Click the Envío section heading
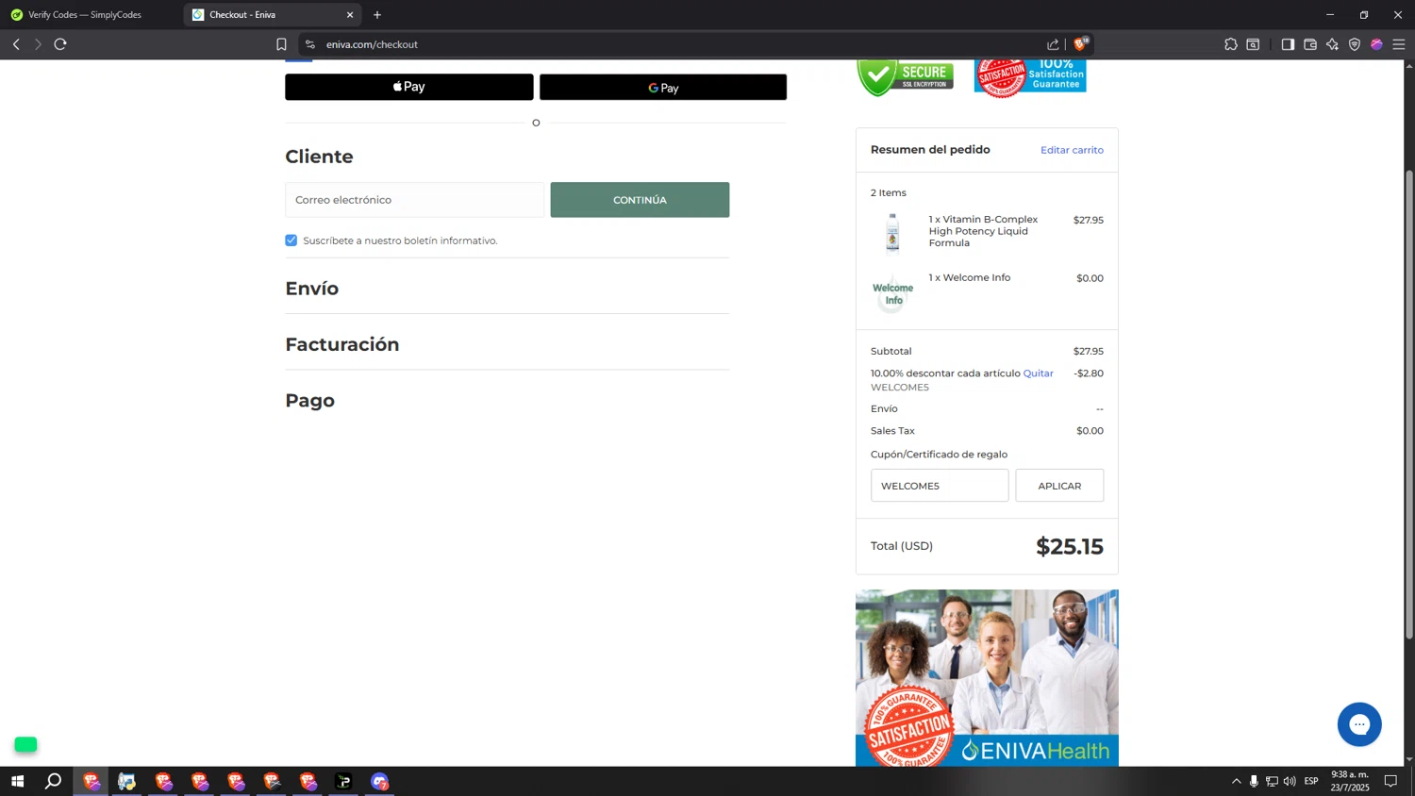The image size is (1415, 796). 312,289
